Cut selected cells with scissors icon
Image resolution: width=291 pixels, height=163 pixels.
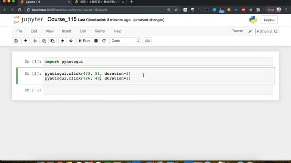(35, 41)
